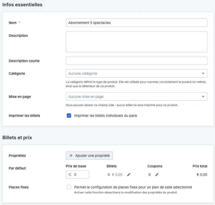Click the Propriétés label
This screenshot has height=205, width=215.
(17, 156)
